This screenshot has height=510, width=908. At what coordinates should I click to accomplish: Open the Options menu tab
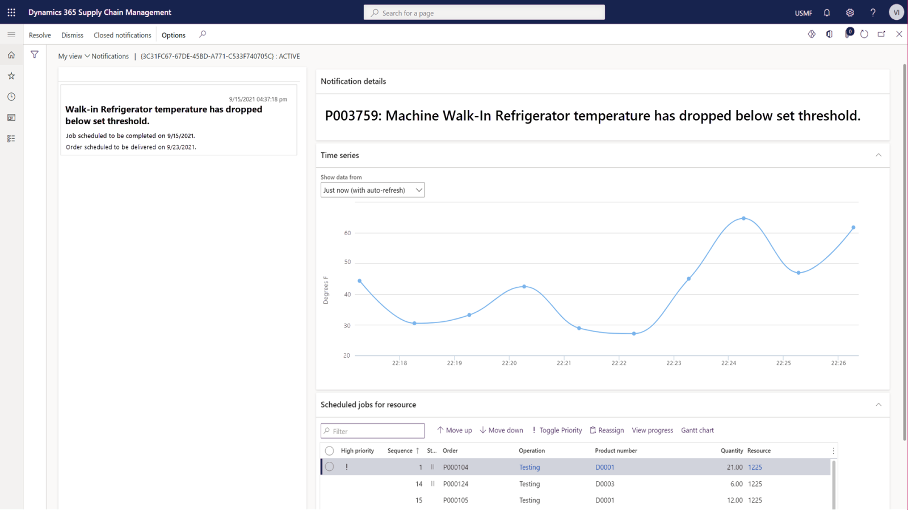[x=173, y=35]
